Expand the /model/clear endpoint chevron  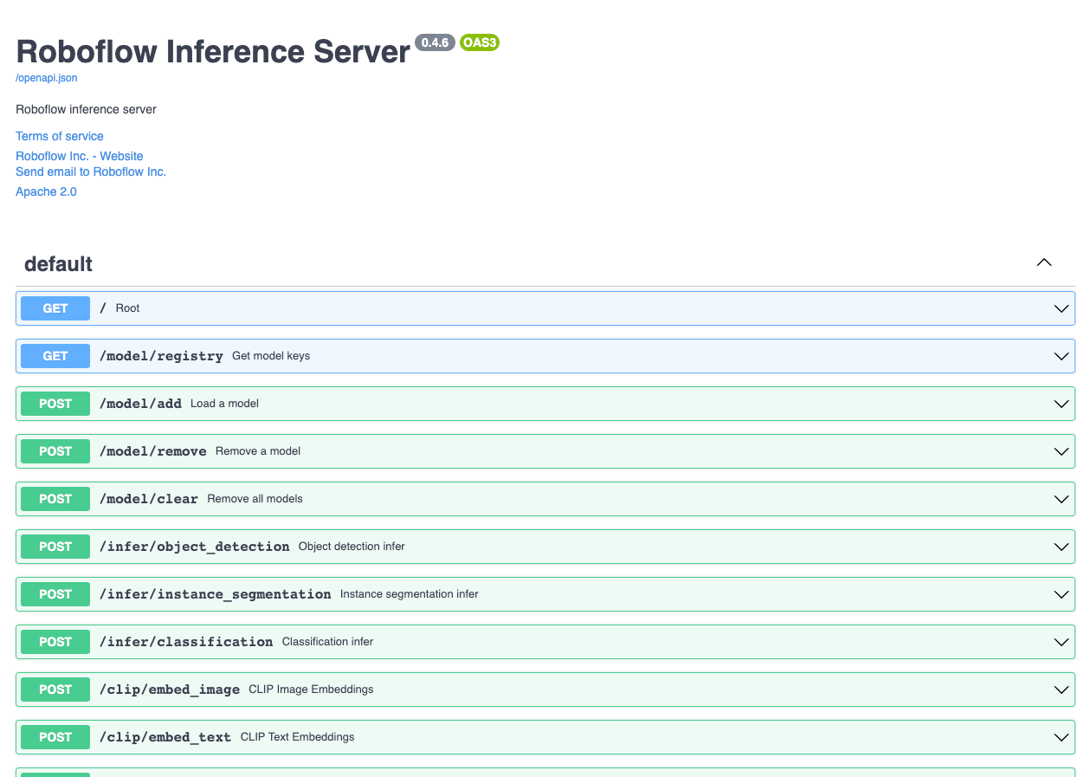click(x=1061, y=499)
